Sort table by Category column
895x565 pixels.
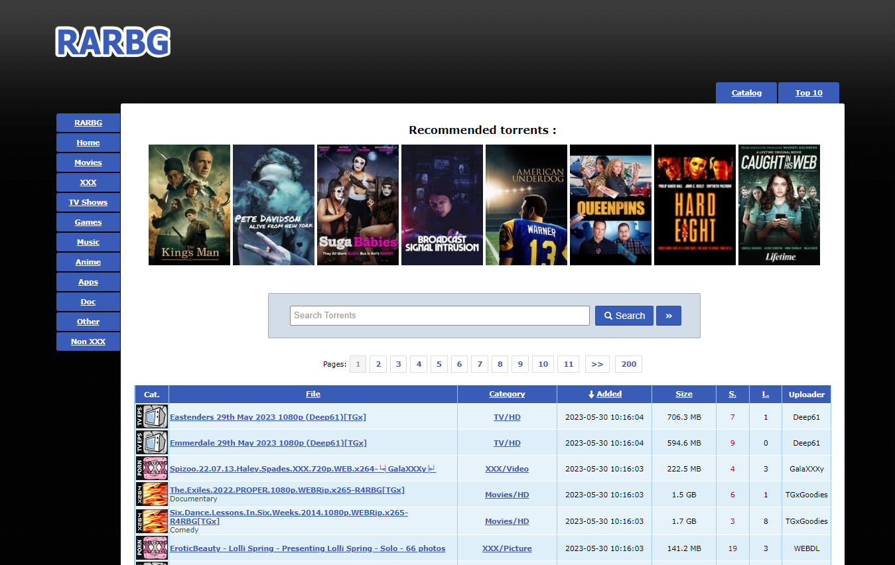point(507,394)
